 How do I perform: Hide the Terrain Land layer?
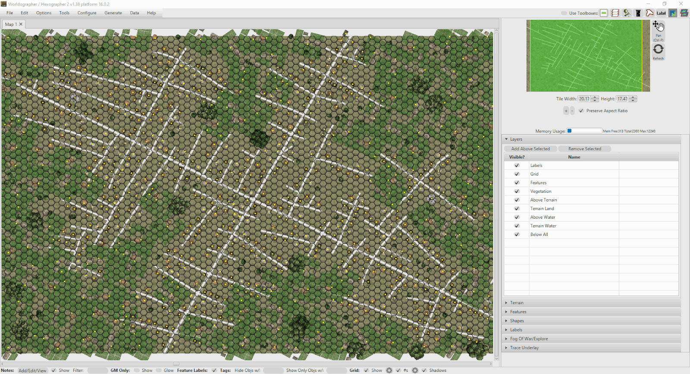coord(517,208)
